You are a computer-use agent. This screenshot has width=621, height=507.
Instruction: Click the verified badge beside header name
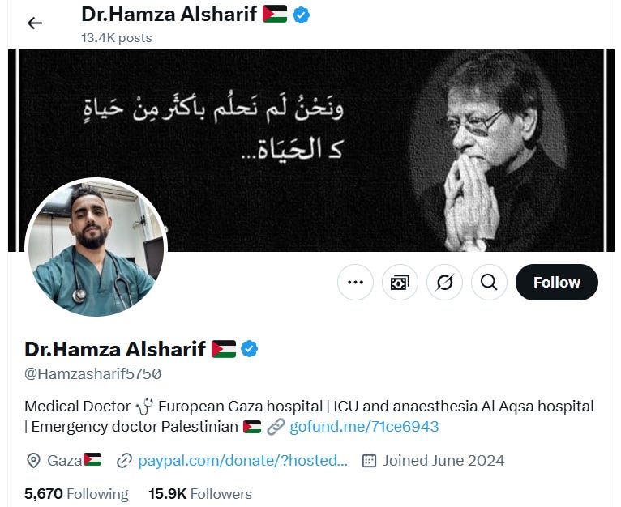(301, 15)
